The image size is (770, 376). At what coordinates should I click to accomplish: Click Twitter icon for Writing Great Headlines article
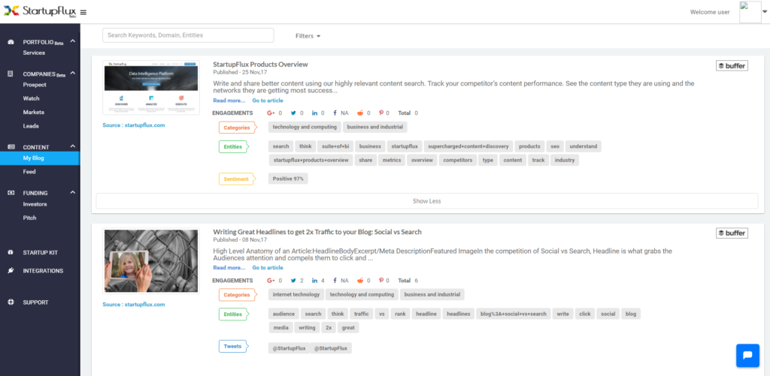point(293,281)
